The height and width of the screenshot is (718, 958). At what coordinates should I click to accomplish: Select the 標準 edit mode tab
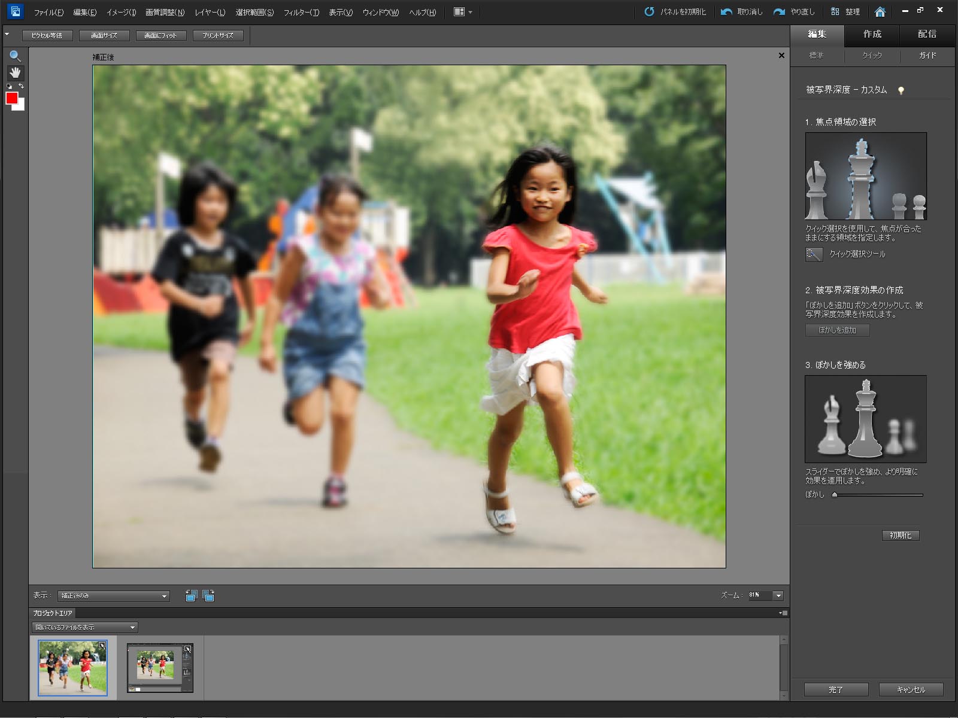(817, 56)
